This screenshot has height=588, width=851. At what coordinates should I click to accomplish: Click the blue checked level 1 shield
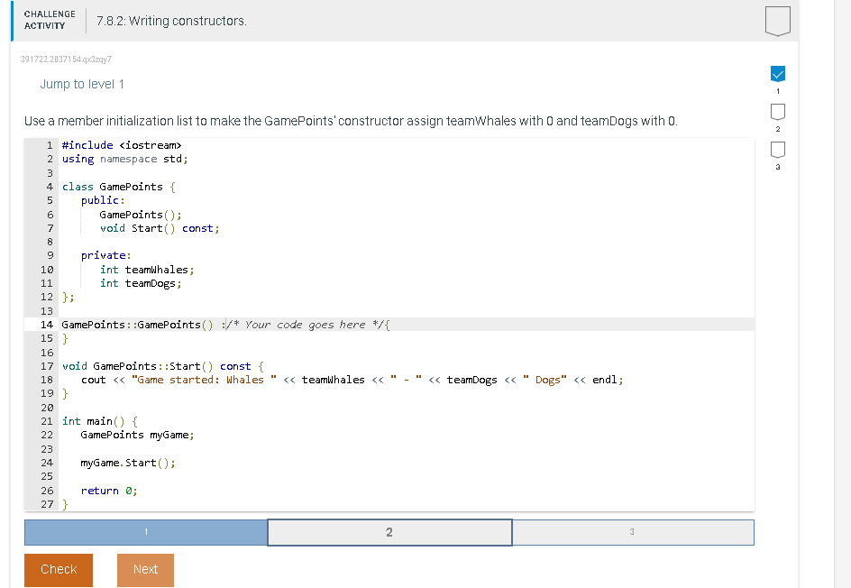coord(777,74)
